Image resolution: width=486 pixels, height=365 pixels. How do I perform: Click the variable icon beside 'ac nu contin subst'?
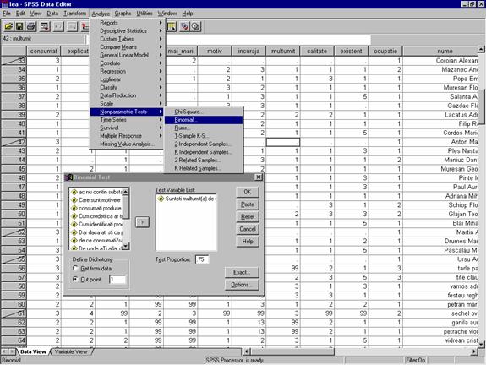74,192
